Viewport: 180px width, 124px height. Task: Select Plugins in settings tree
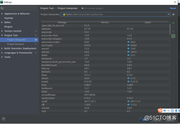pyautogui.click(x=8, y=27)
